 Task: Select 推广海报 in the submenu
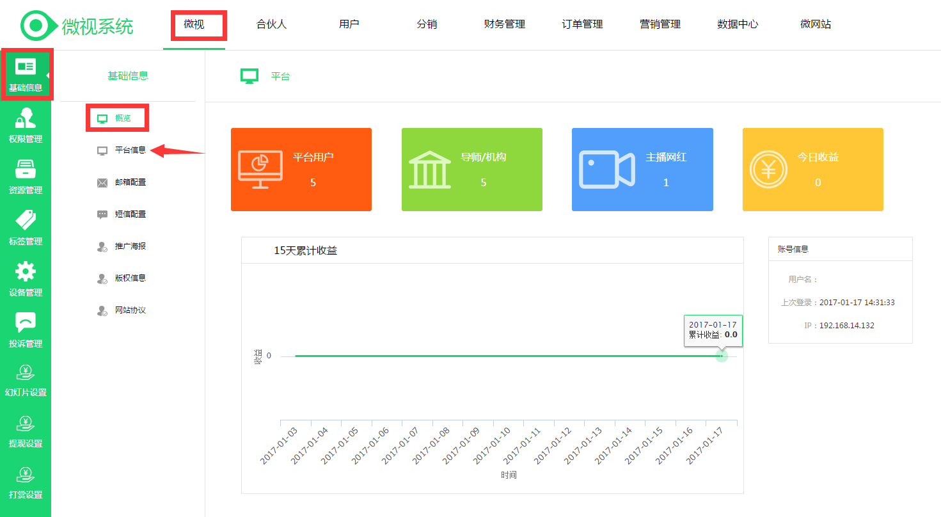pyautogui.click(x=130, y=246)
